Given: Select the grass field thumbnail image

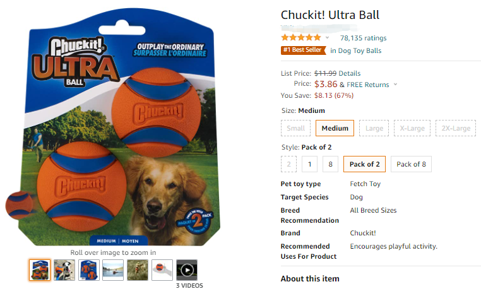Looking at the screenshot, I should point(138,270).
